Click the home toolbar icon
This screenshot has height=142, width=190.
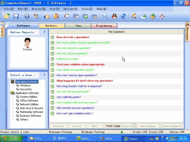pos(134,17)
